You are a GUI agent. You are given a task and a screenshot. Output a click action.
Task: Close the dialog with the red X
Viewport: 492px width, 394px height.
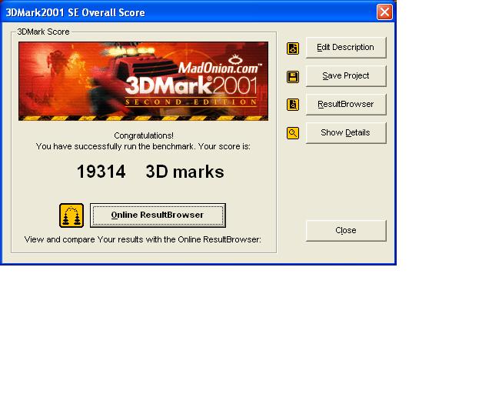point(384,12)
